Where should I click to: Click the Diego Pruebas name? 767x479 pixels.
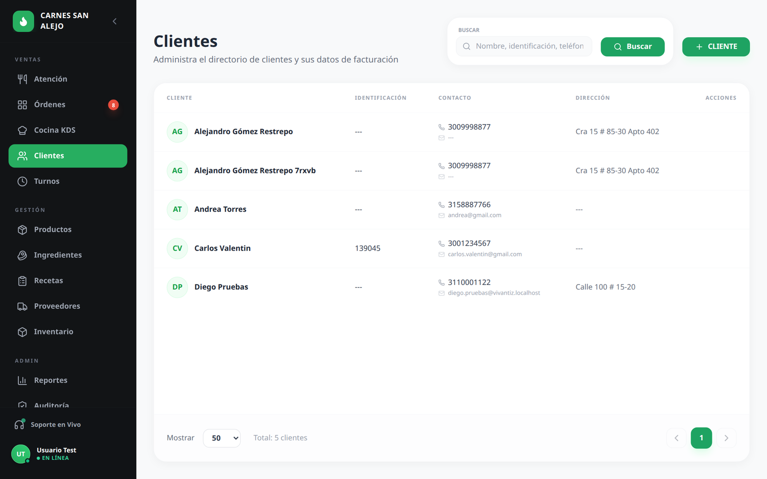point(221,287)
